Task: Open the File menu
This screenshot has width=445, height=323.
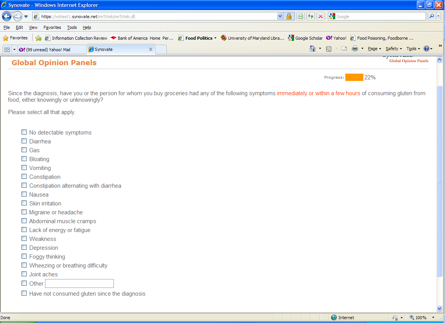Action: [x=7, y=27]
